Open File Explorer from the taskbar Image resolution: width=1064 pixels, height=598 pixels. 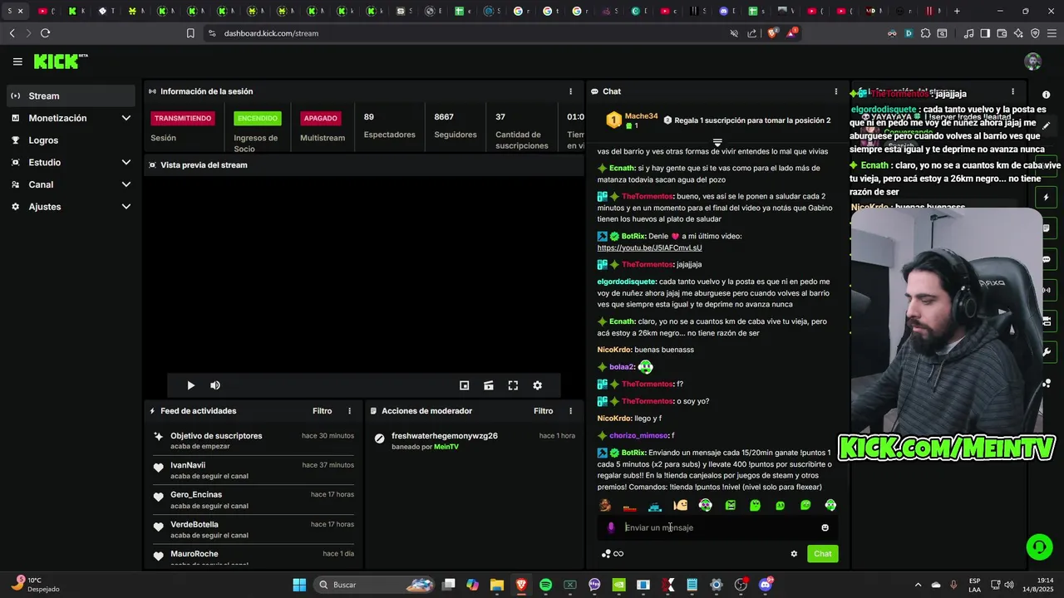pyautogui.click(x=496, y=585)
